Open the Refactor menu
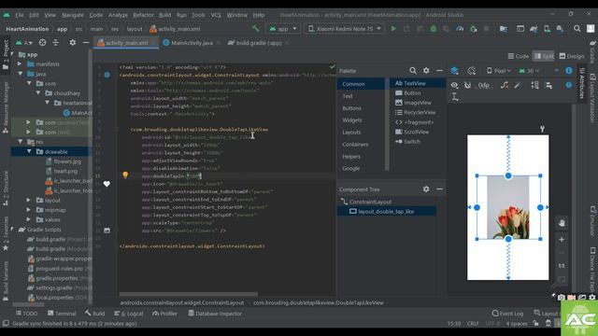The height and width of the screenshot is (336, 598). click(x=143, y=15)
